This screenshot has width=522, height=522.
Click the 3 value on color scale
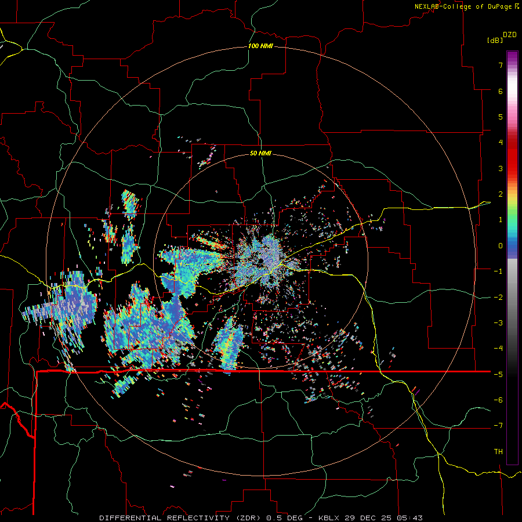501,168
